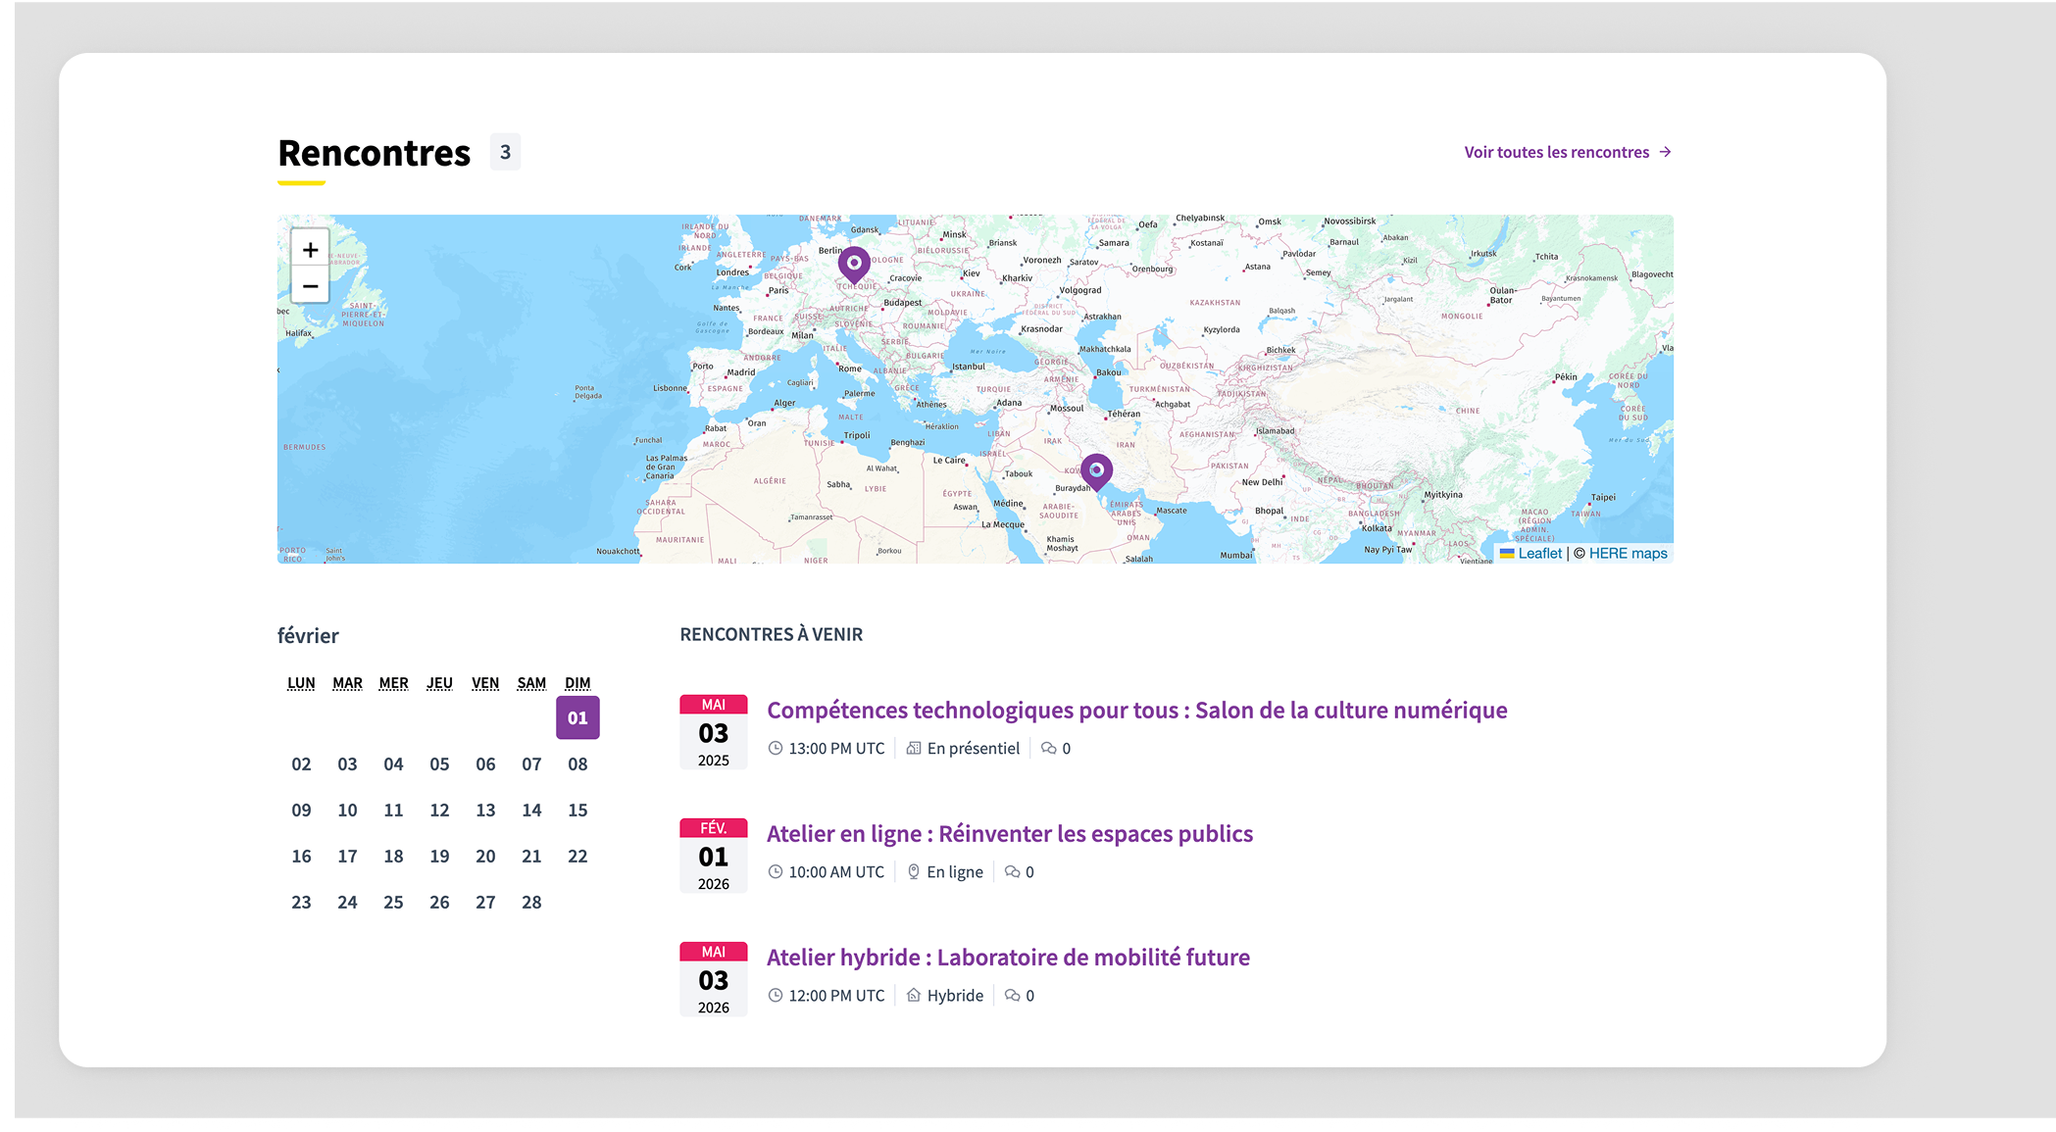
Task: Click calendar day 17
Action: point(347,856)
